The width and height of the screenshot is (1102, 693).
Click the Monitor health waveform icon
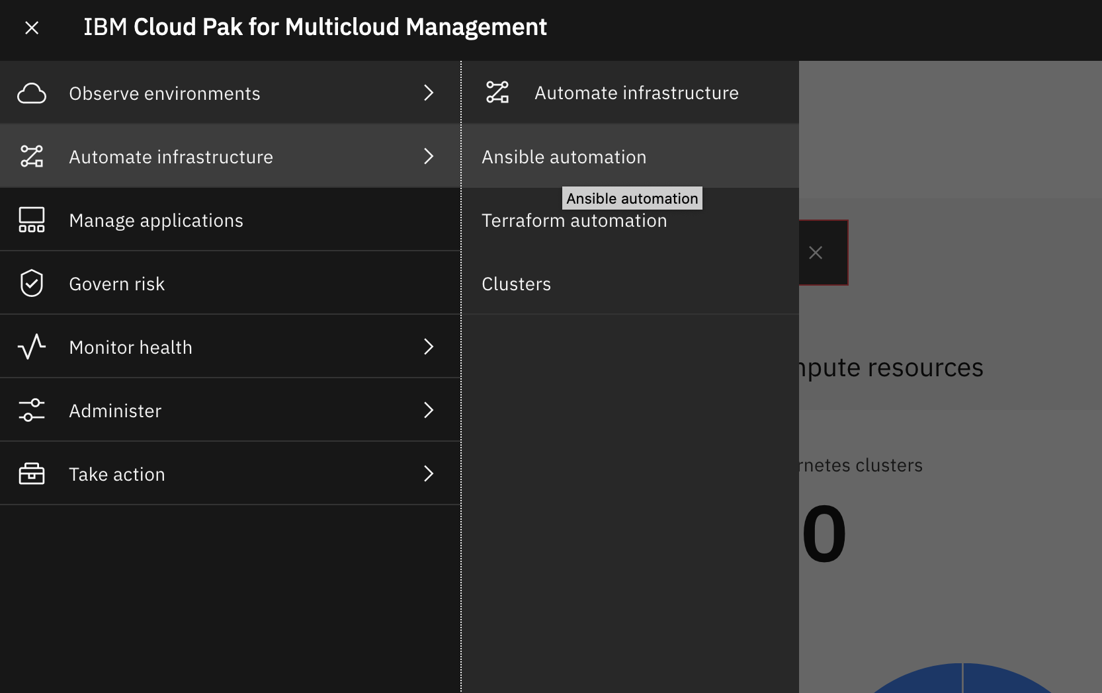point(32,346)
